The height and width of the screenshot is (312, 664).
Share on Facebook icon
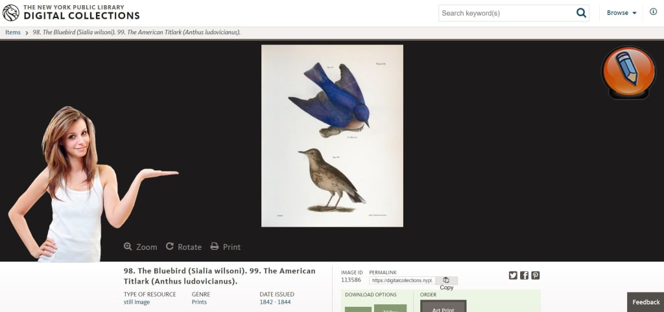pos(524,275)
